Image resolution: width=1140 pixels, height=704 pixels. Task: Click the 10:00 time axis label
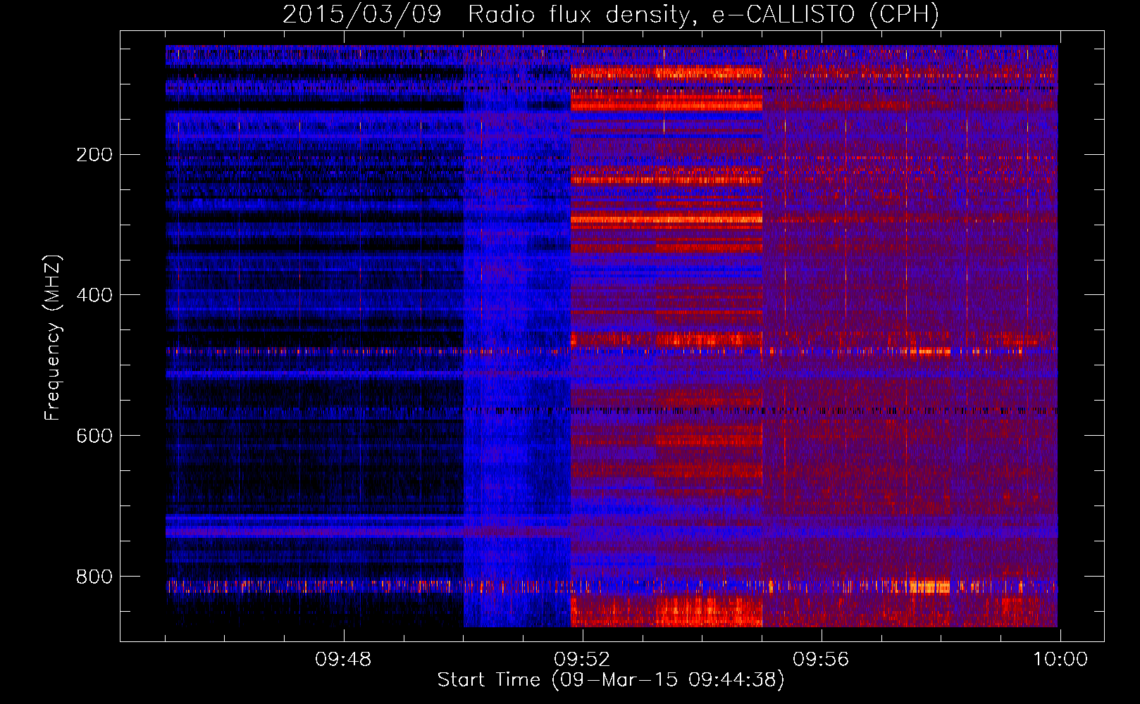[1060, 660]
